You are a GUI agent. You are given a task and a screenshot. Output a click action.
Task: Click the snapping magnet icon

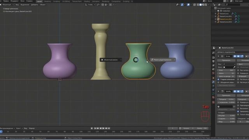point(103,5)
